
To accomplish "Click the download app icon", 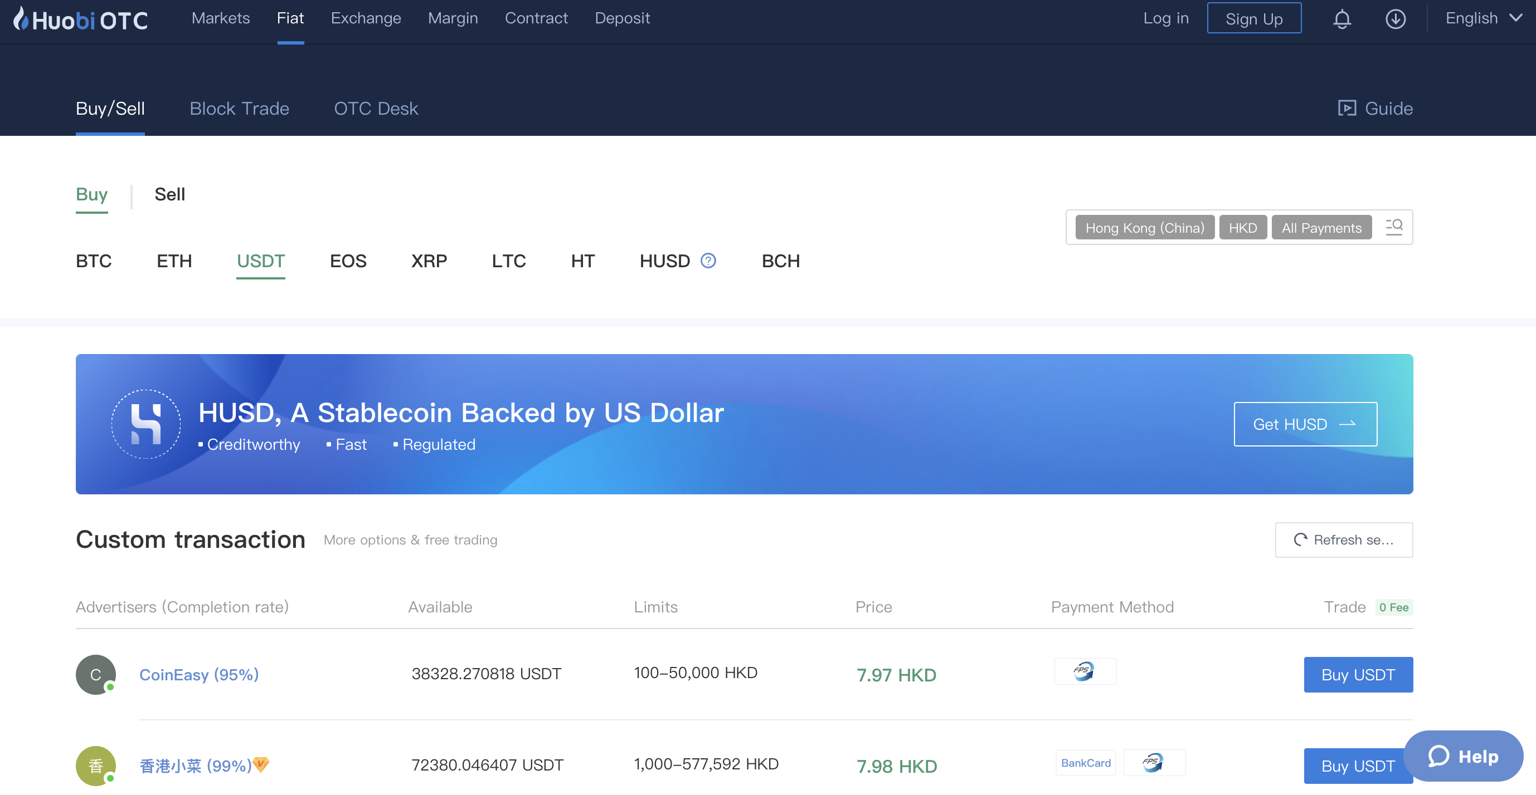I will [1396, 19].
